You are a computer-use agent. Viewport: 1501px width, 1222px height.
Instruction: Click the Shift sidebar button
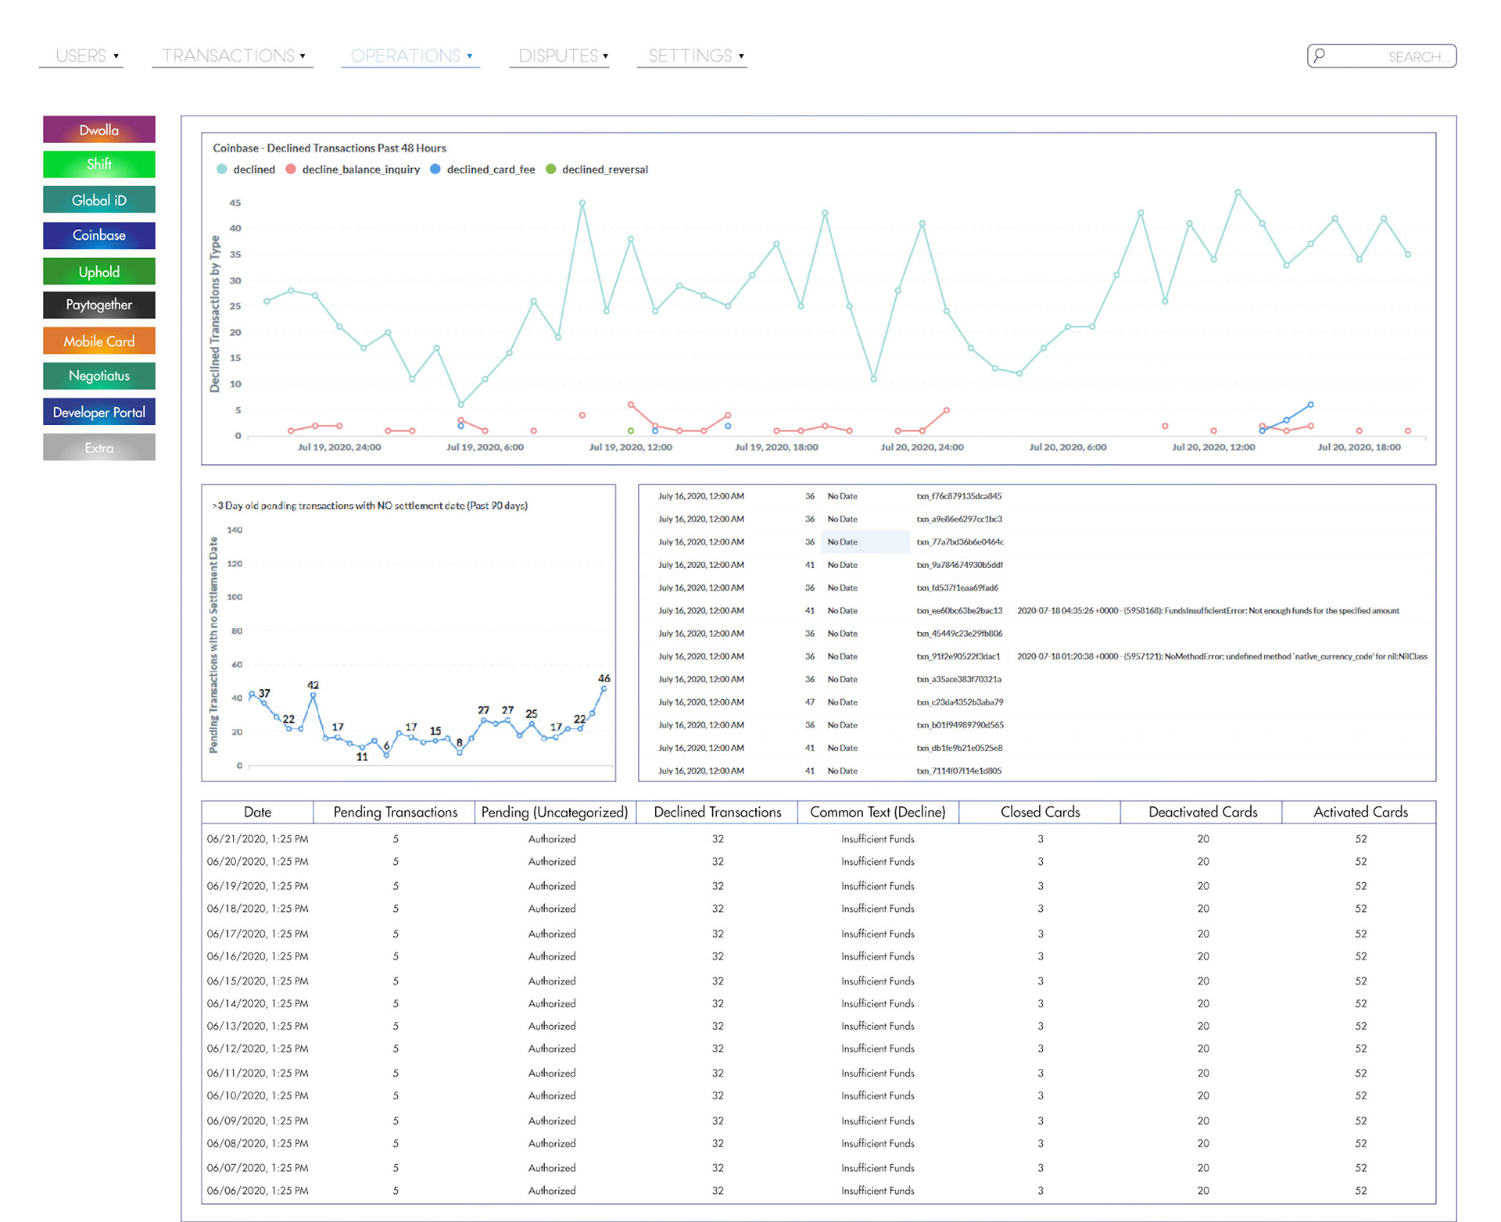coord(99,164)
